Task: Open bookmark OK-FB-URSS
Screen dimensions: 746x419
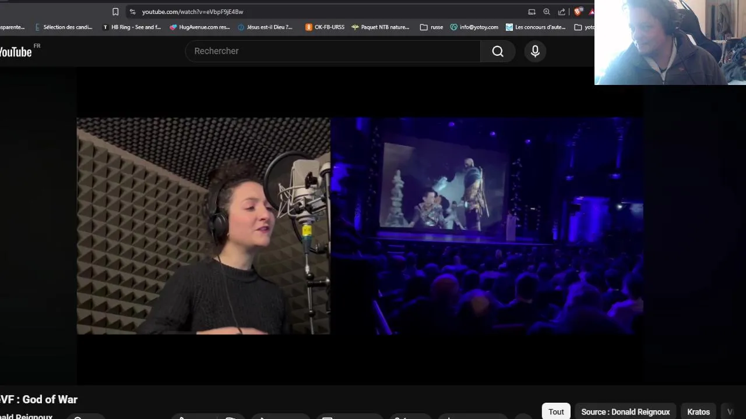Action: (x=325, y=27)
